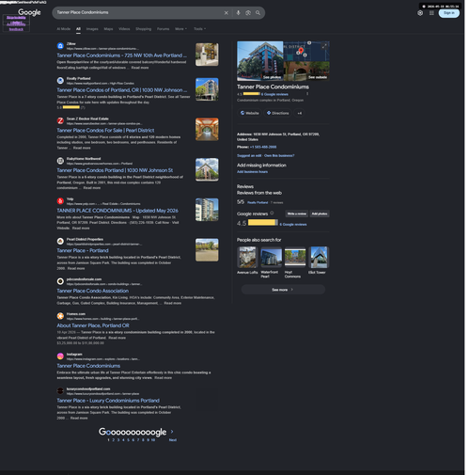
Task: Switch to the Forums tab
Action: [163, 29]
